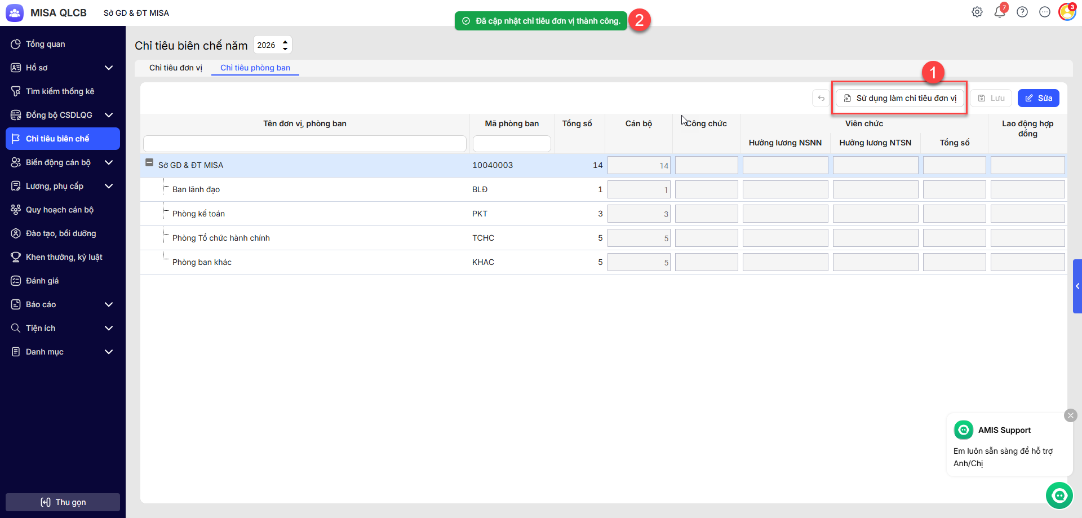The image size is (1082, 518).
Task: Collapse the Sở GD & ĐT MISA tree row
Action: click(149, 163)
